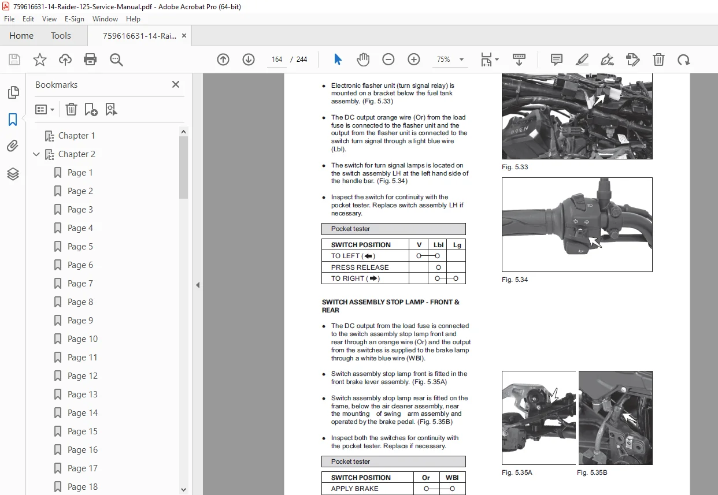Open the Edit PDF stamp tool
718x495 pixels.
point(633,59)
